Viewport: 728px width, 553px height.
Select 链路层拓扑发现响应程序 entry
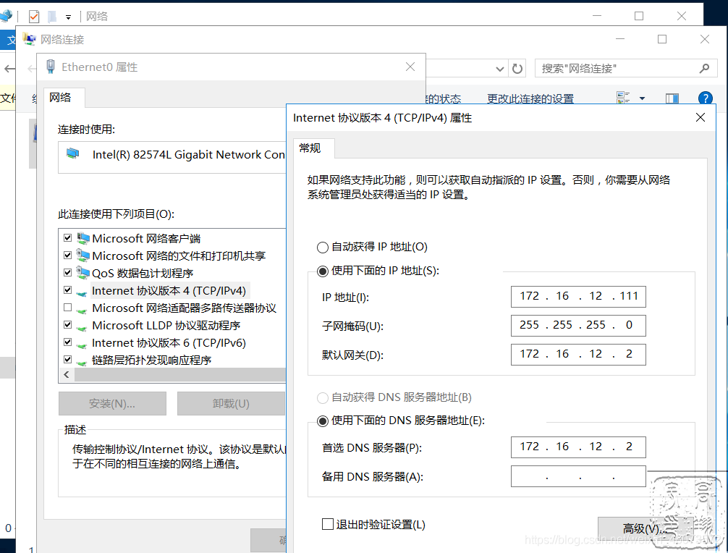coord(151,360)
